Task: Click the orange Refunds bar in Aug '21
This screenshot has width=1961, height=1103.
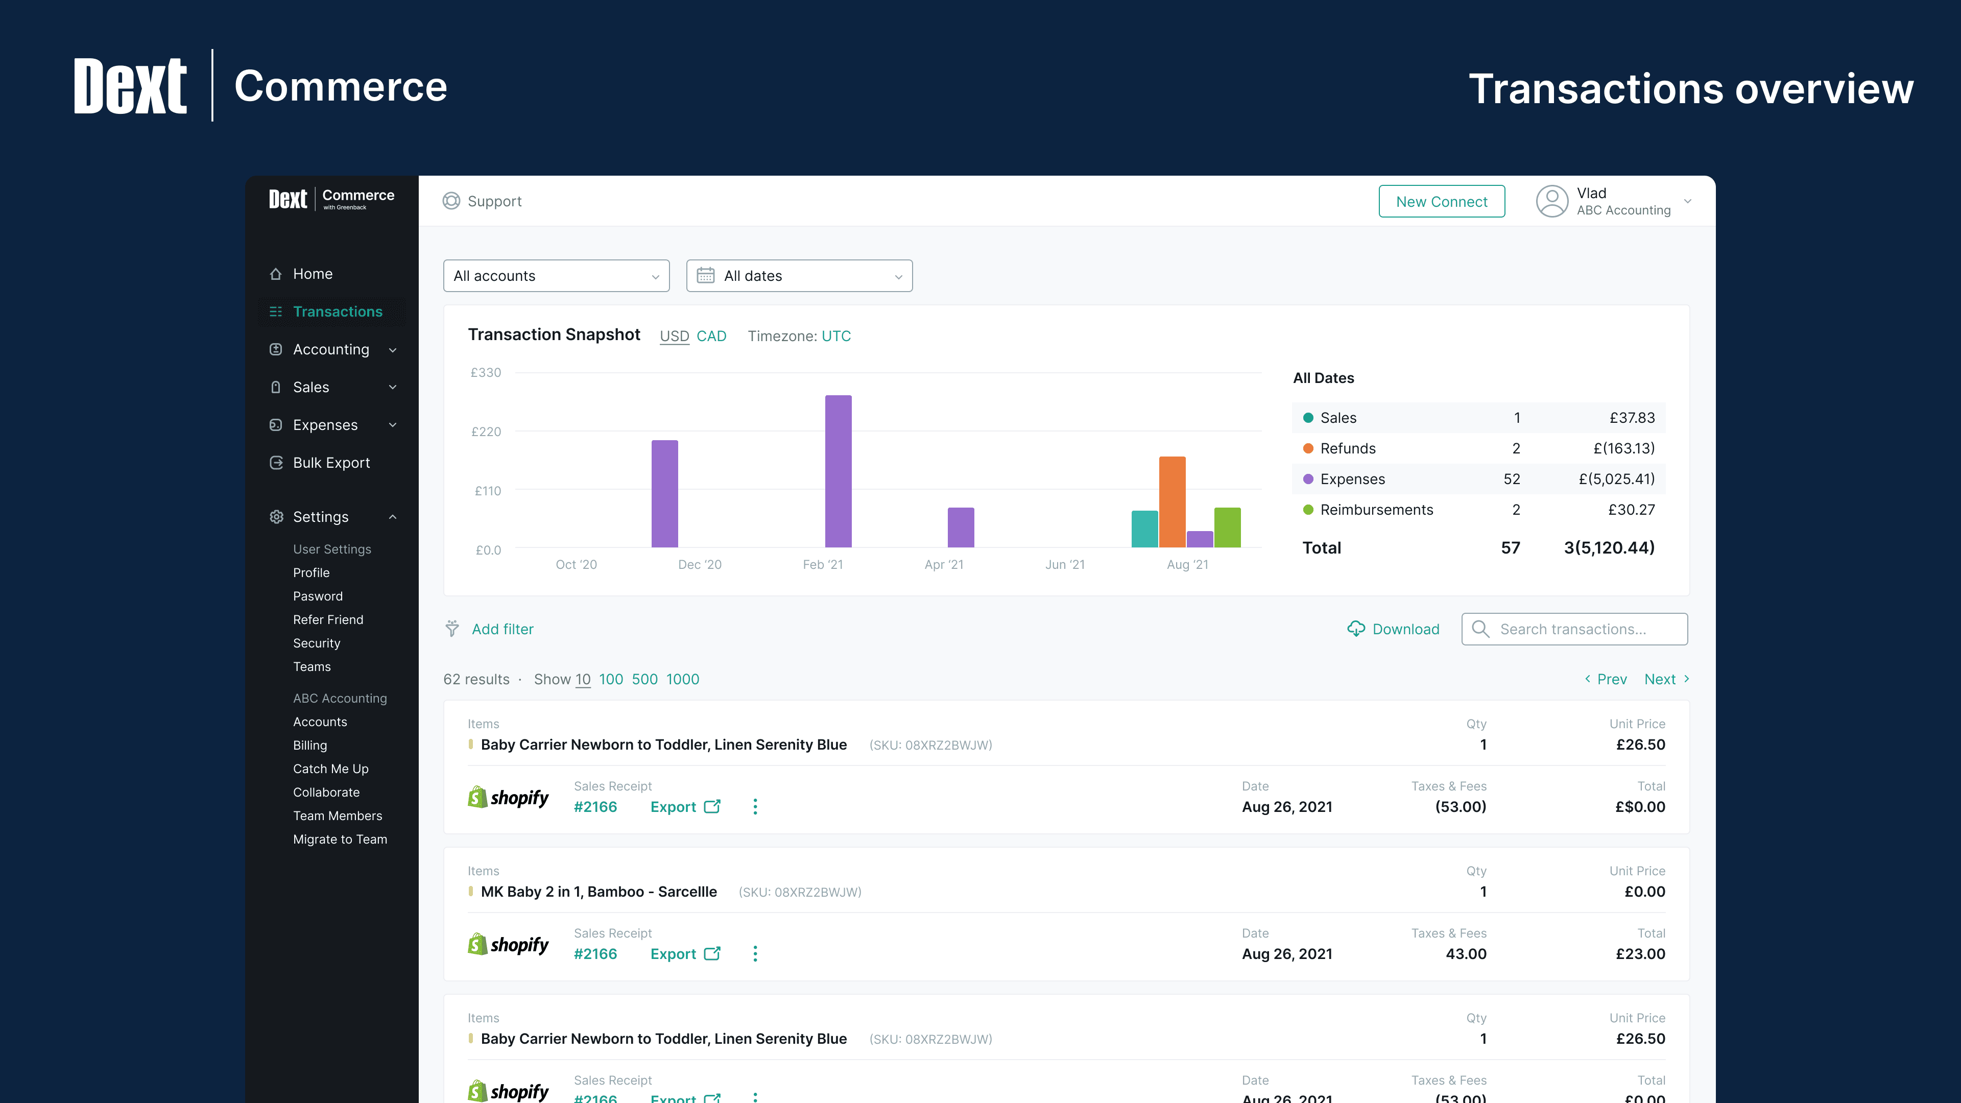Action: pyautogui.click(x=1171, y=501)
